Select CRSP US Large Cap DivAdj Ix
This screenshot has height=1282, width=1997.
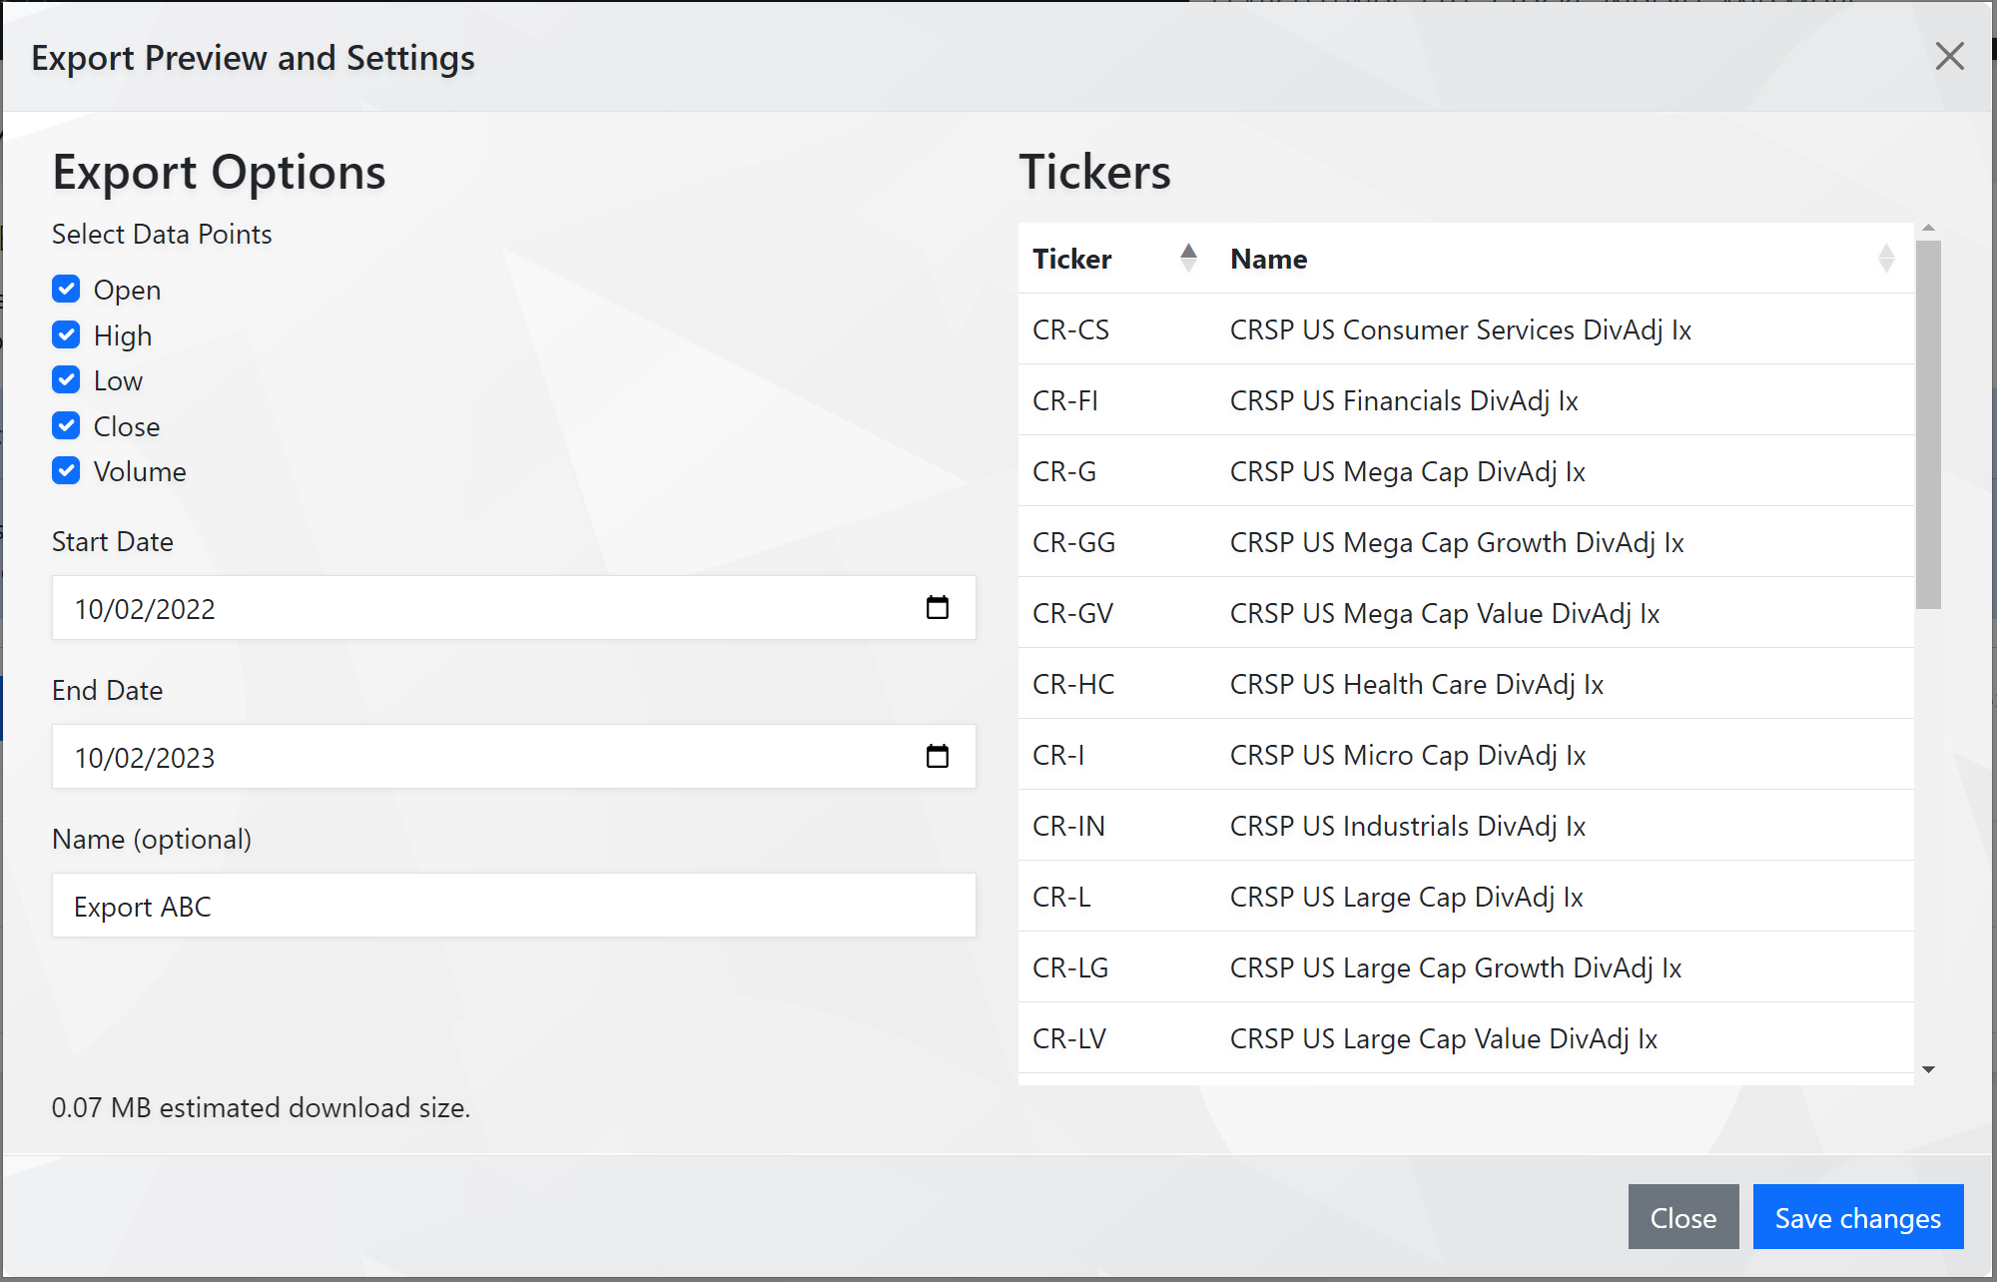pos(1407,897)
